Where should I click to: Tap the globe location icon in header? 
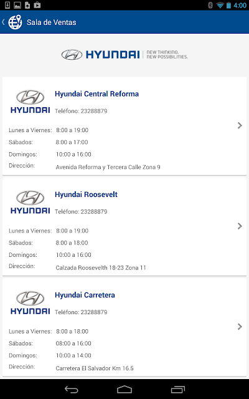pos(15,22)
